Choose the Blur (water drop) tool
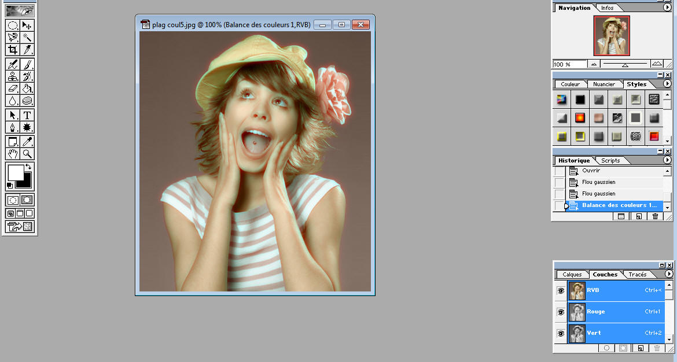This screenshot has height=362, width=677. coord(13,101)
